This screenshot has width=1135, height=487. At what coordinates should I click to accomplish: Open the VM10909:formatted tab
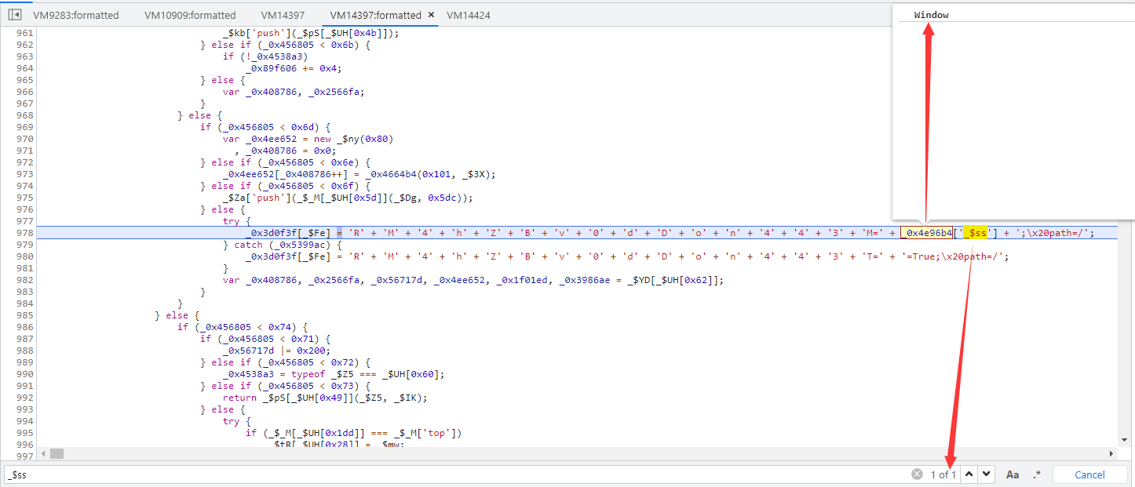tap(190, 15)
